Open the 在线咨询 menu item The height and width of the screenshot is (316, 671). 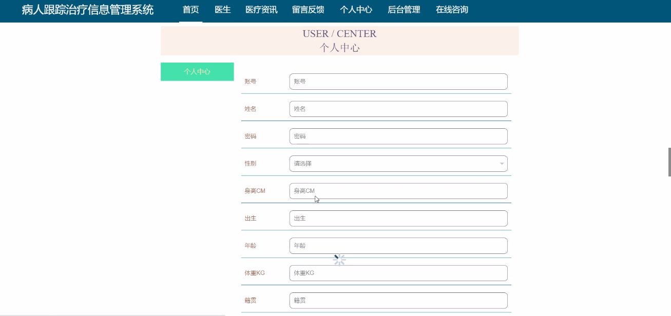[x=452, y=10]
